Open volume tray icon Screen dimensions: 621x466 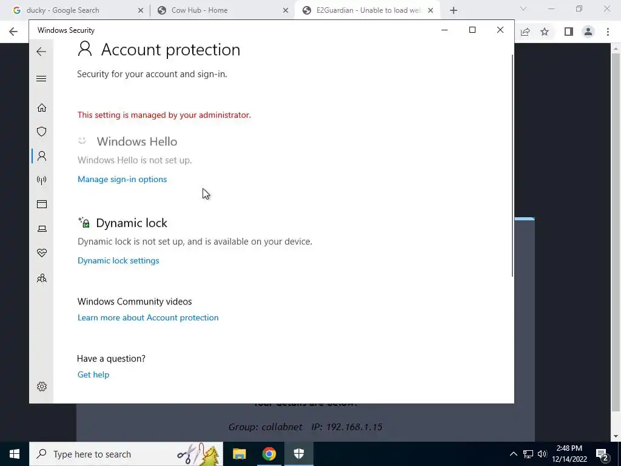tap(542, 454)
